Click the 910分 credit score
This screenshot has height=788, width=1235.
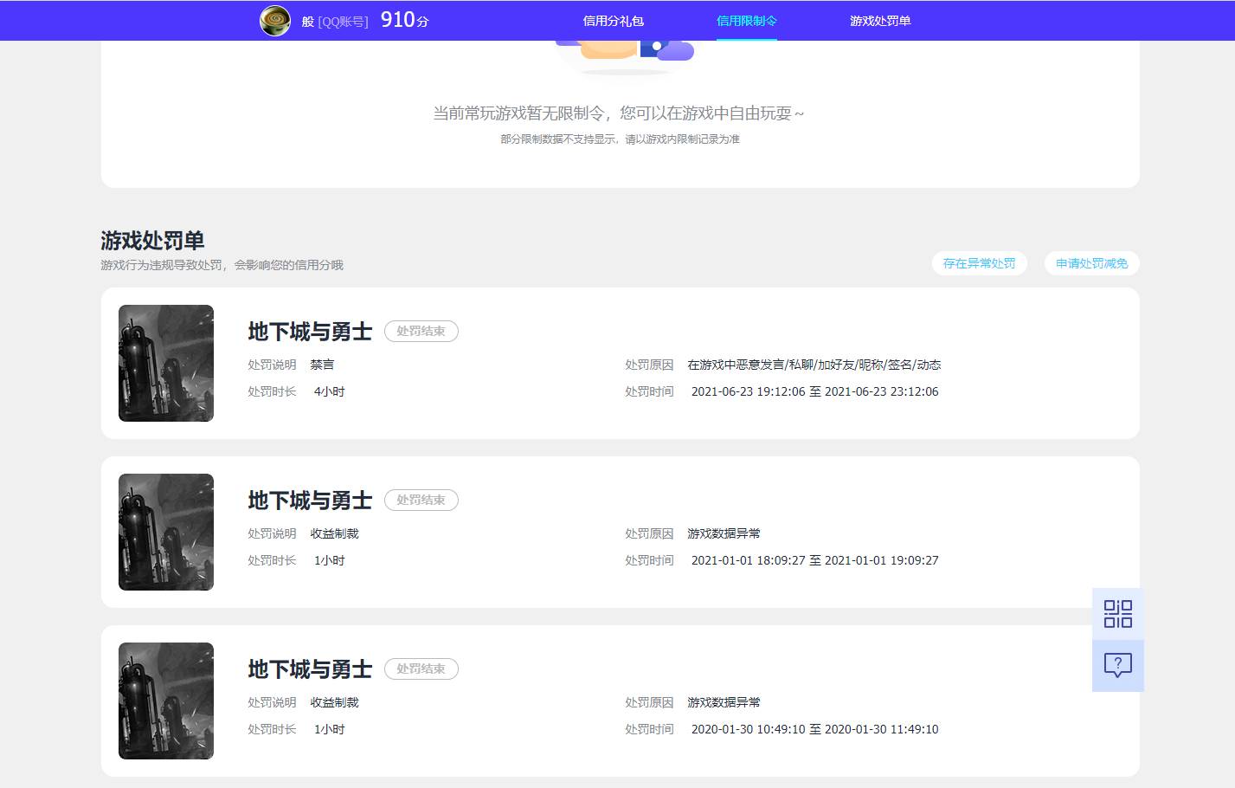[402, 19]
